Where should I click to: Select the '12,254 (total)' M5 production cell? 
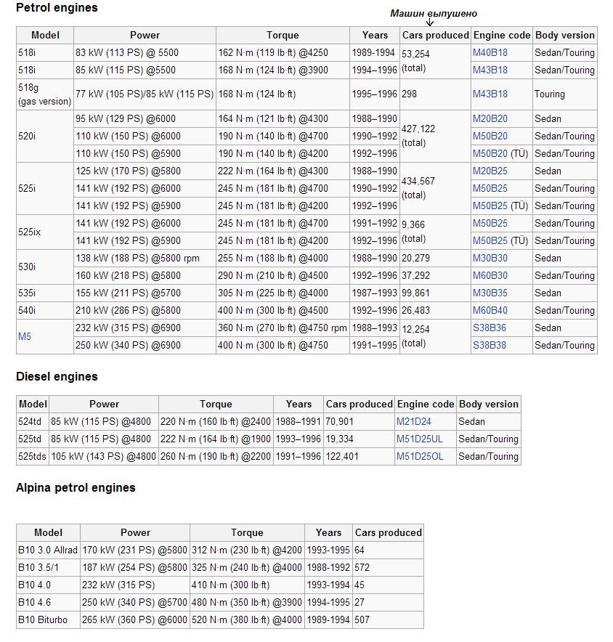(x=435, y=336)
